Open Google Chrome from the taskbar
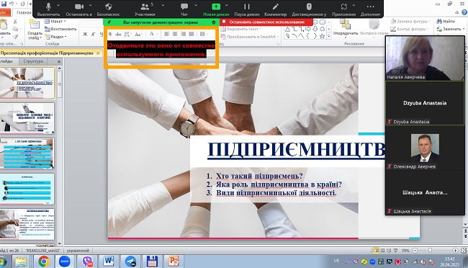Screen dimensions: 468x268 click(x=44, y=262)
